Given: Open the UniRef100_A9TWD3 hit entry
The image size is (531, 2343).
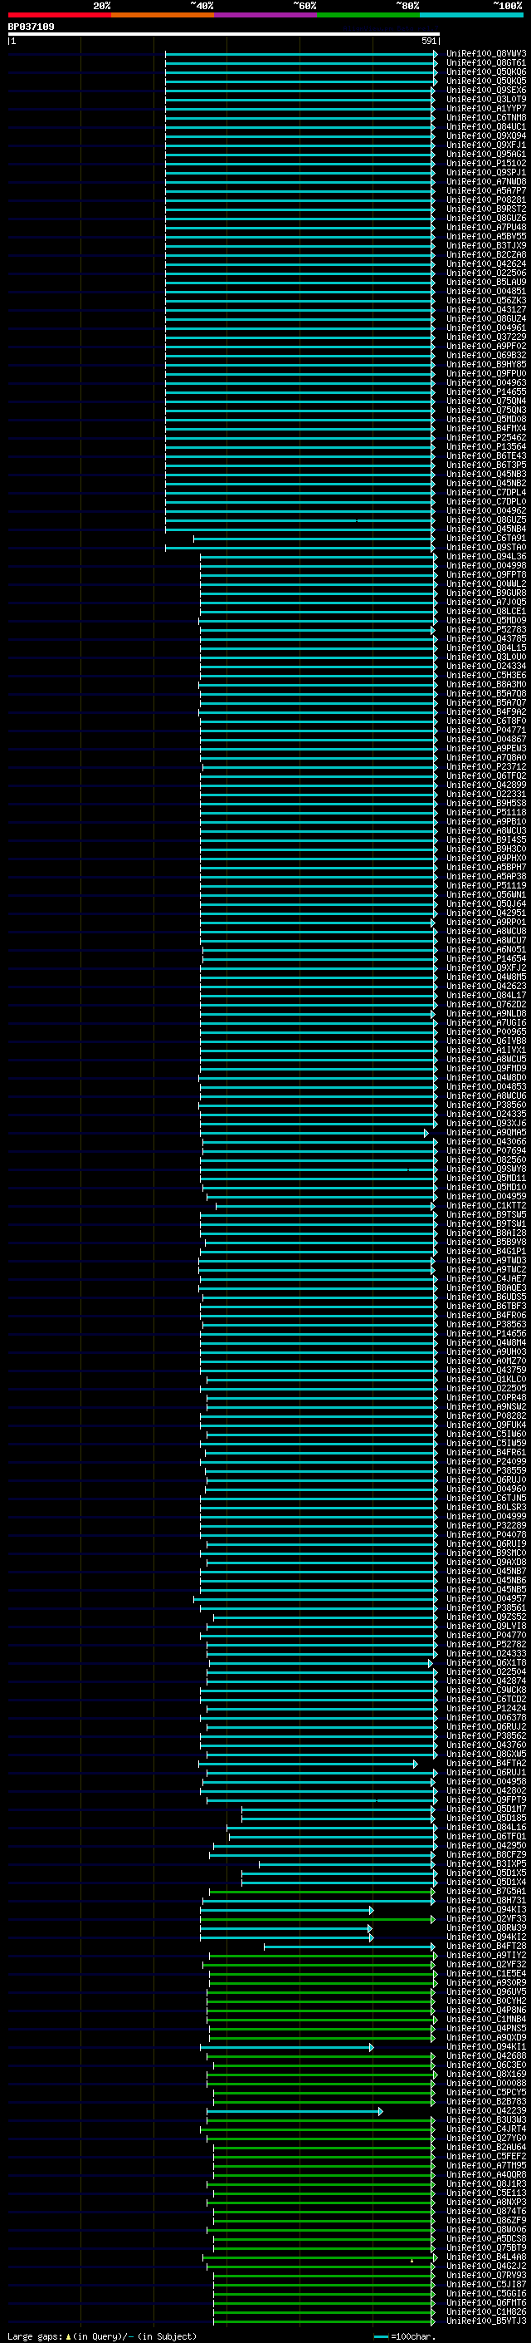Looking at the screenshot, I should tap(485, 1261).
